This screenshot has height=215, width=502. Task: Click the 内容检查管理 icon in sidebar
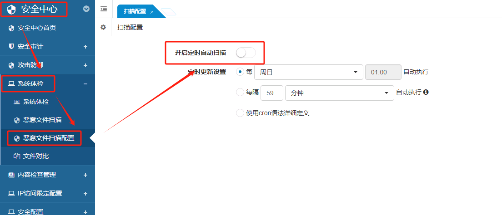(11, 175)
